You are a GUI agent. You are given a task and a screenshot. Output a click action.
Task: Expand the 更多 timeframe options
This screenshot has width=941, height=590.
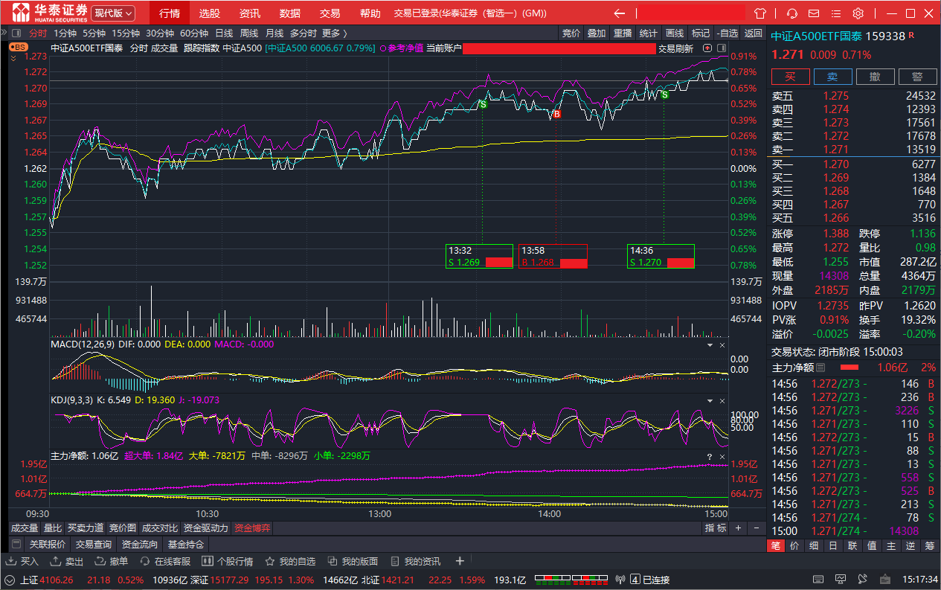tap(334, 33)
